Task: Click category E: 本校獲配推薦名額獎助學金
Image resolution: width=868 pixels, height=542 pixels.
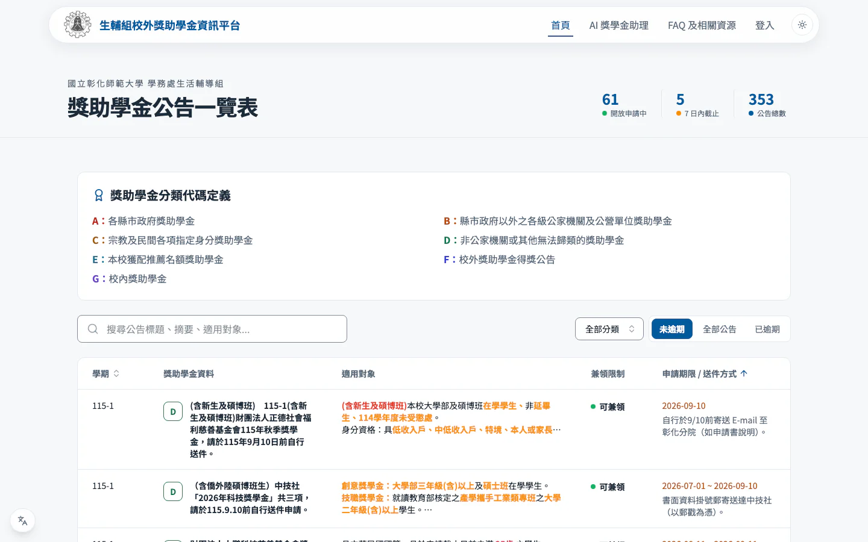Action: tap(158, 260)
